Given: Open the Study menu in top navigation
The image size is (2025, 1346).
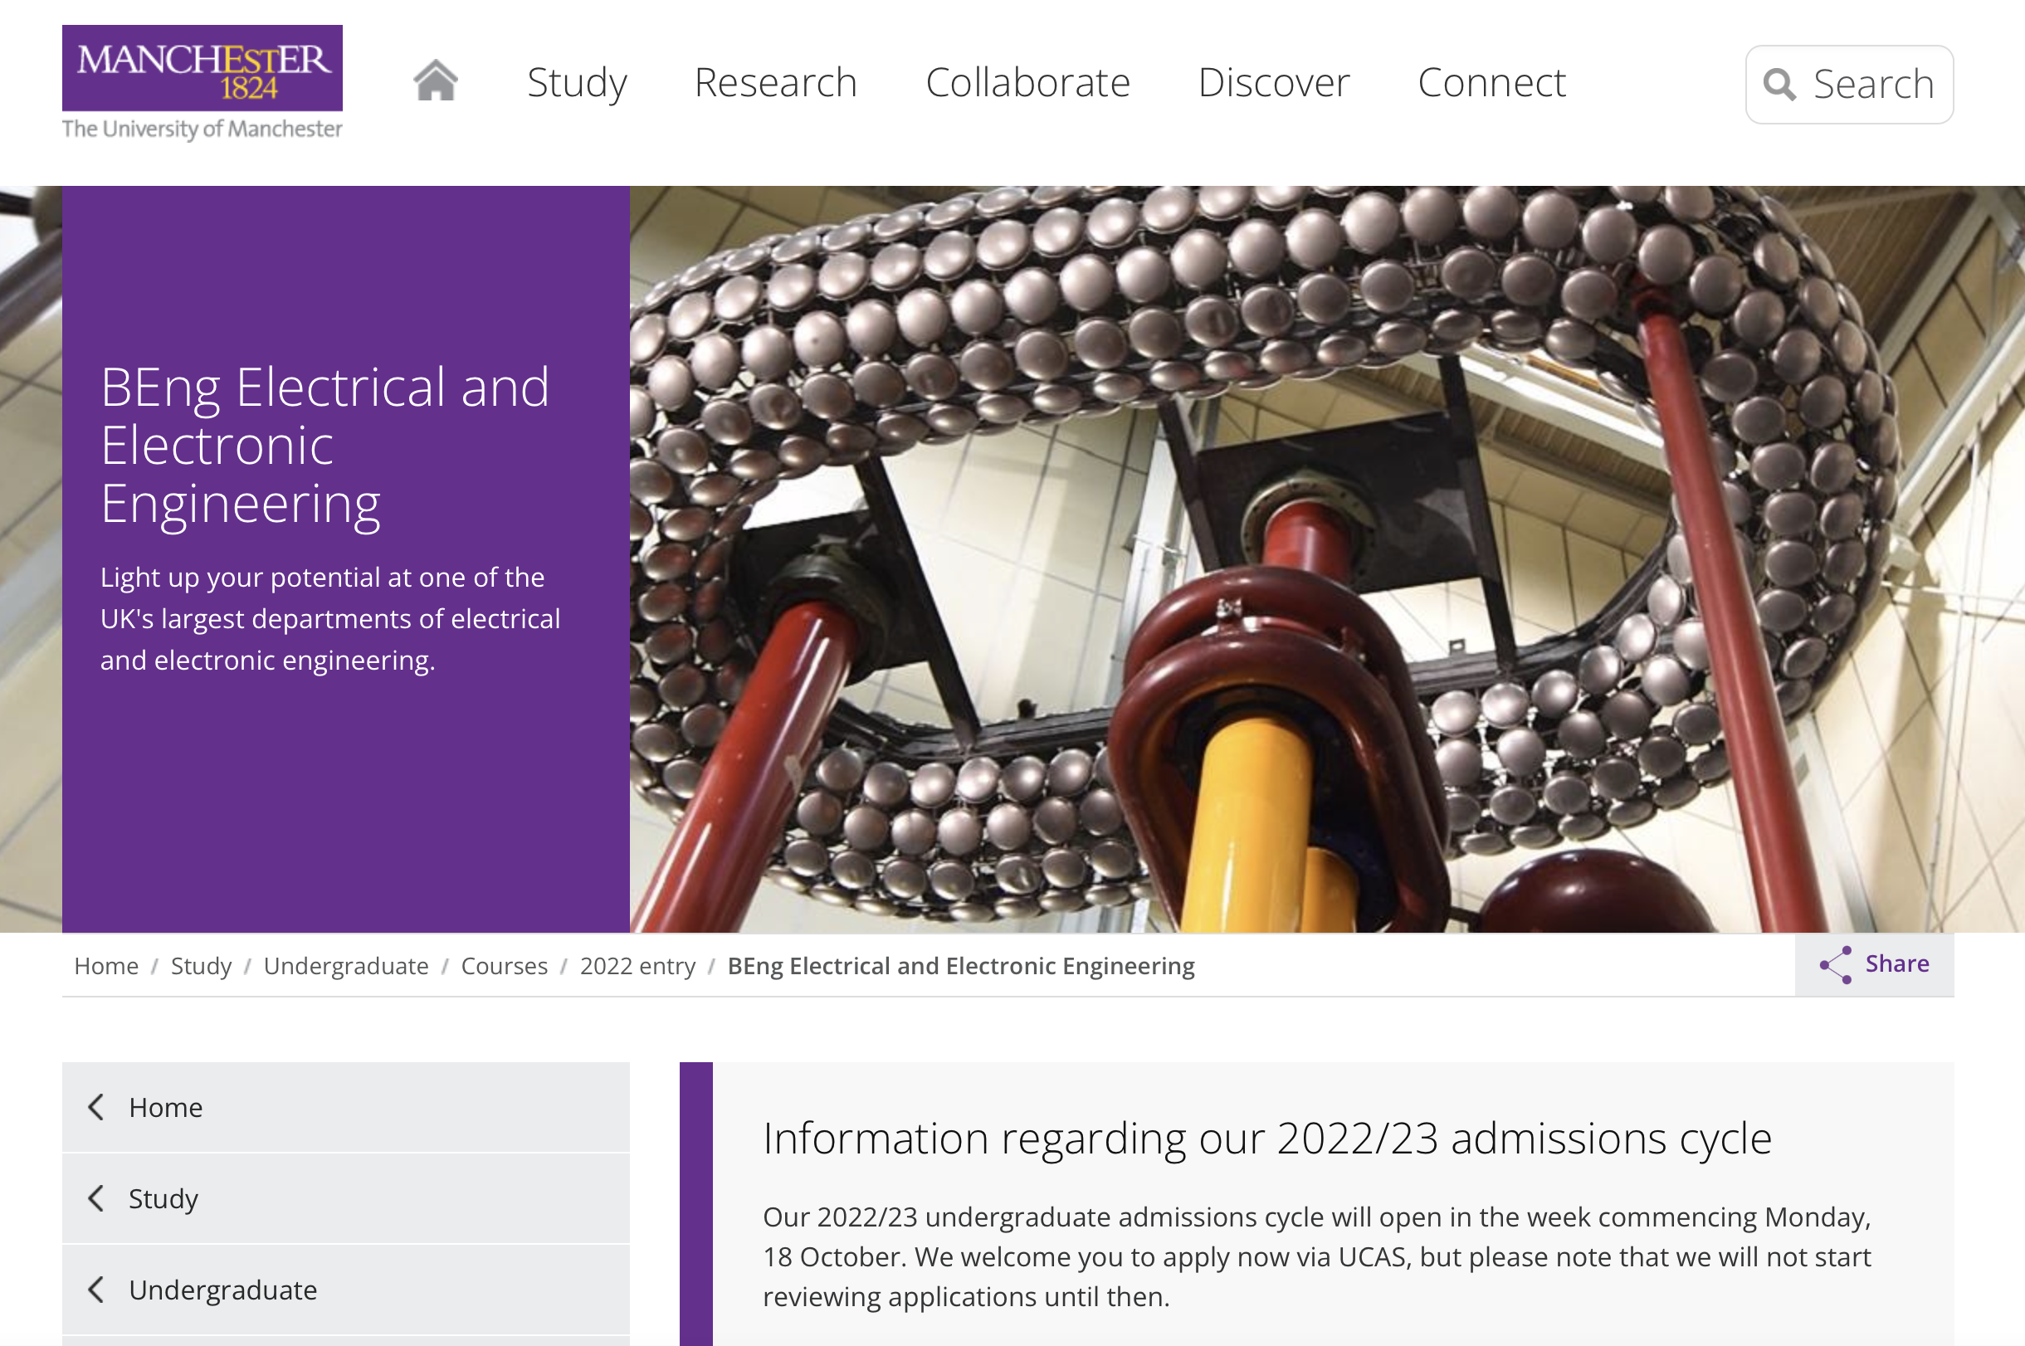Looking at the screenshot, I should 577,83.
